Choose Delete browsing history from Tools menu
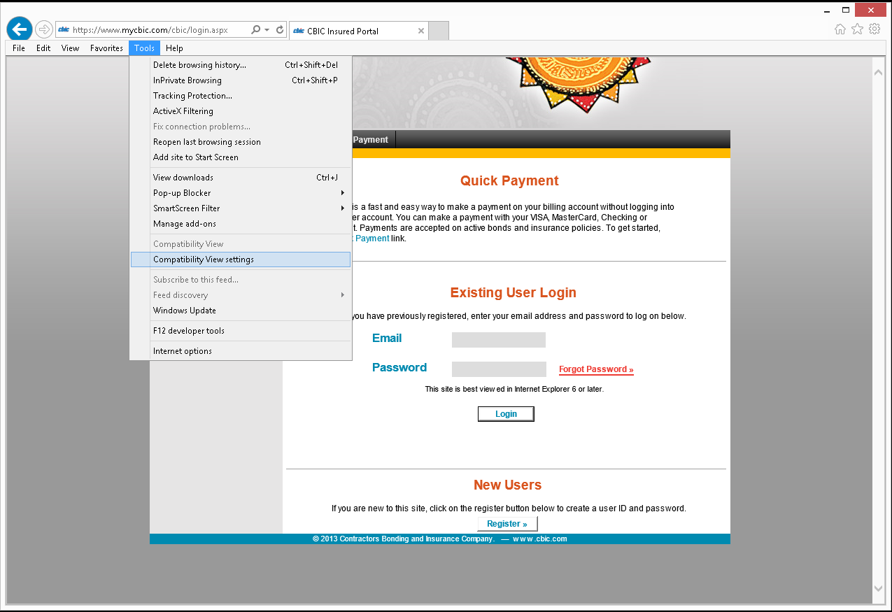892x612 pixels. click(241, 65)
